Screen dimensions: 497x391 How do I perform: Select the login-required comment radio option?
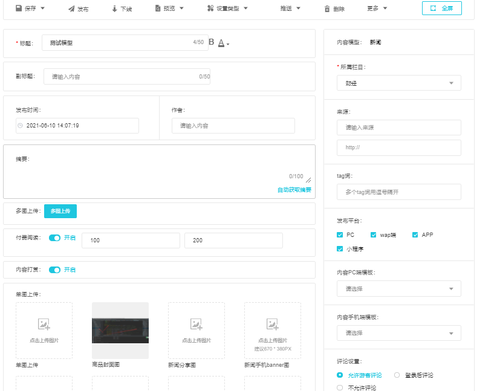pyautogui.click(x=397, y=375)
